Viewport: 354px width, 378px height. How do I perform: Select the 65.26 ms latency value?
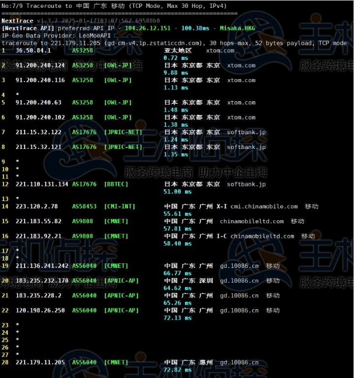click(177, 303)
